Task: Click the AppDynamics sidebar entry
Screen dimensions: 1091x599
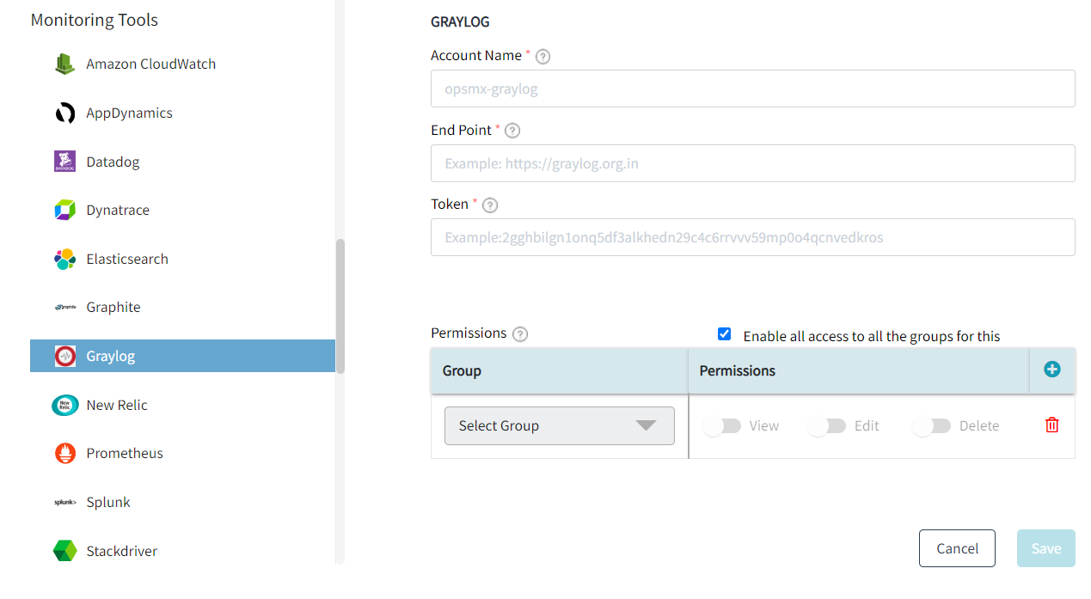Action: (x=64, y=113)
